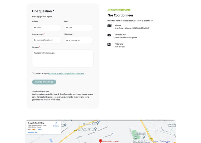Viewport: 201px width, 143px height.
Task: Click the map icon beside Adresse
Action: (109, 26)
